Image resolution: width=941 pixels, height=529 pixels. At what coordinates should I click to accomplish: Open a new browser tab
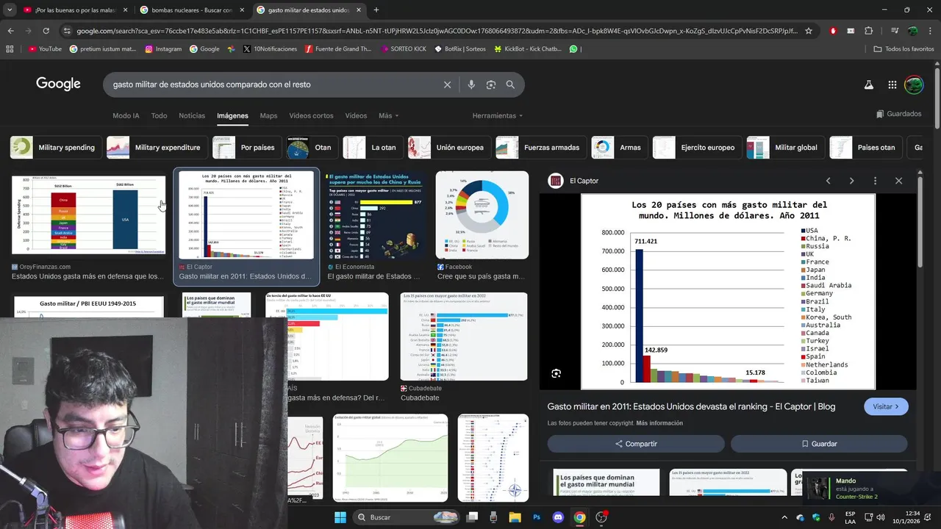pyautogui.click(x=376, y=10)
